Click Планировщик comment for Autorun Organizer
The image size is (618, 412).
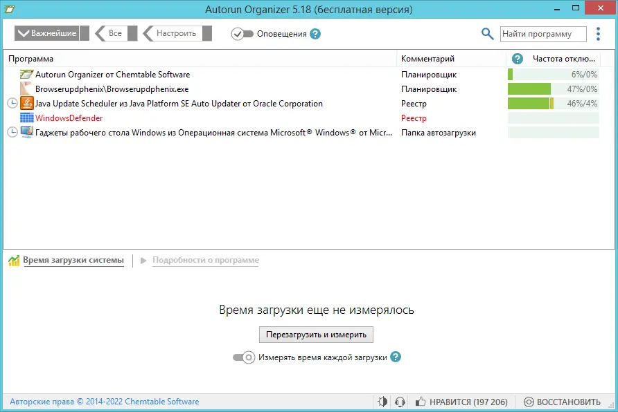[429, 74]
